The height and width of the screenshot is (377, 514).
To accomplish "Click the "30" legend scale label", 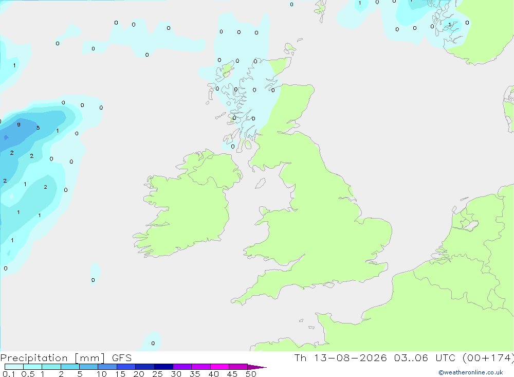I will pyautogui.click(x=176, y=374).
